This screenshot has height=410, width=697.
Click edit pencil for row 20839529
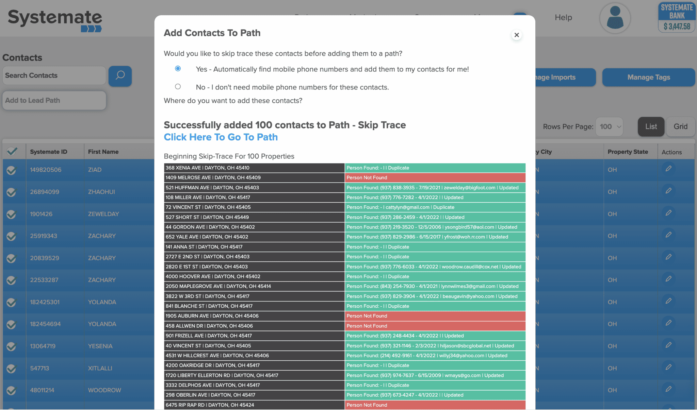668,257
